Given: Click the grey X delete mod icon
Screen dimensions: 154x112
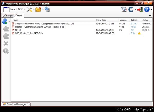Looking at the screenshot, I should (6, 43).
